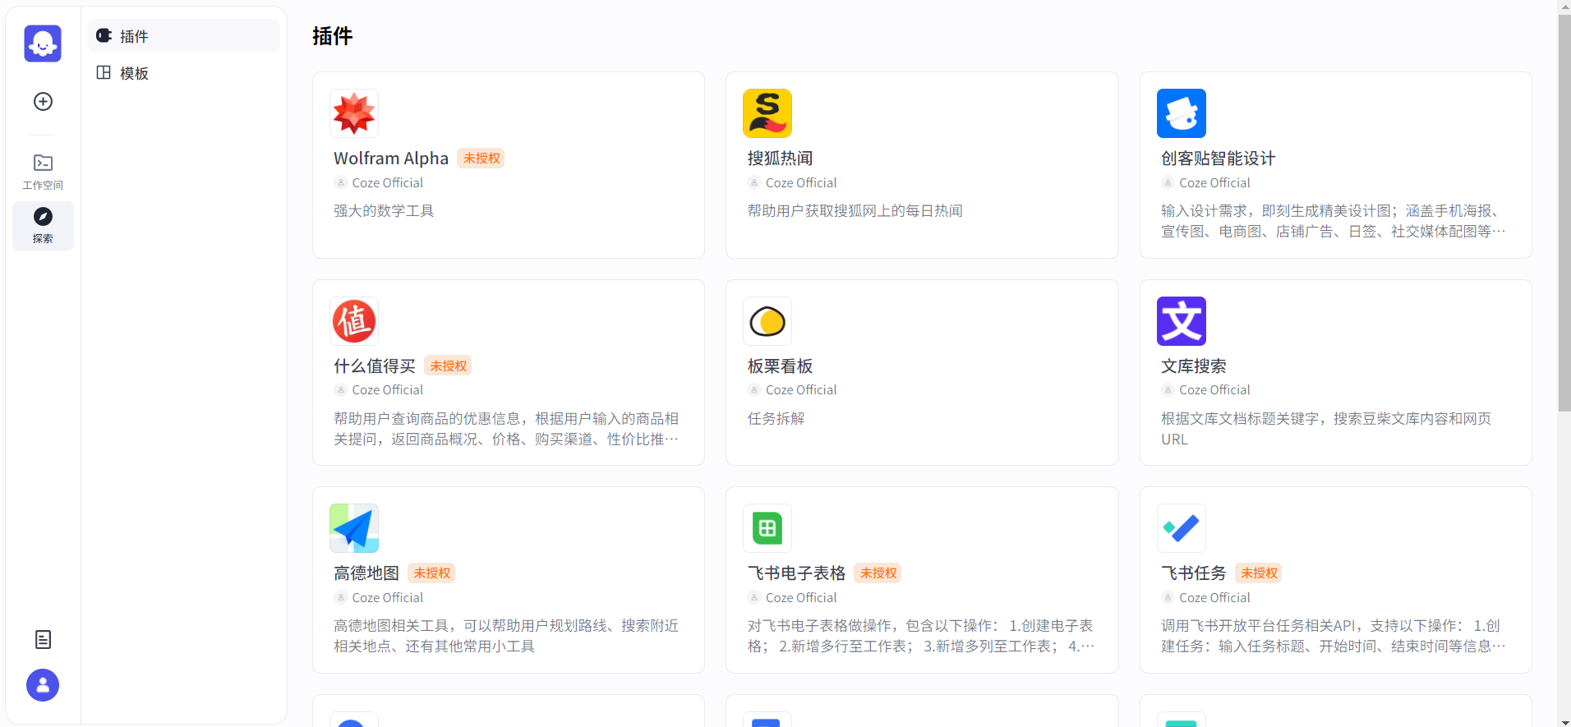Viewport: 1571px width, 727px height.
Task: Click the description 任务拆解
Action: [x=776, y=418]
